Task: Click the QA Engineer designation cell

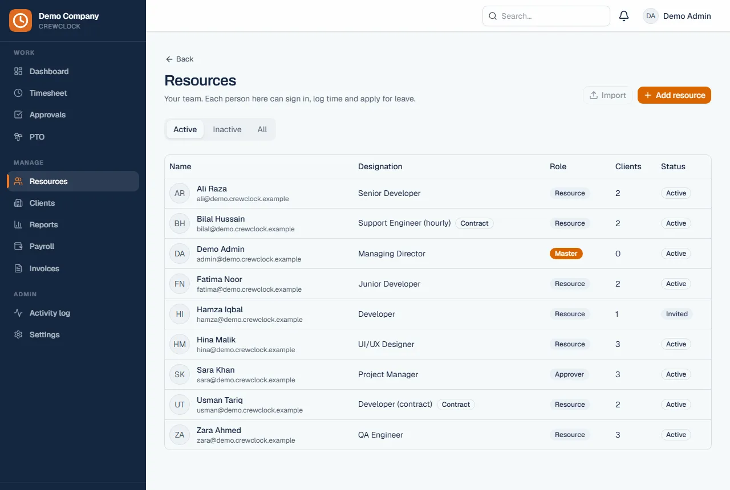Action: click(x=380, y=435)
